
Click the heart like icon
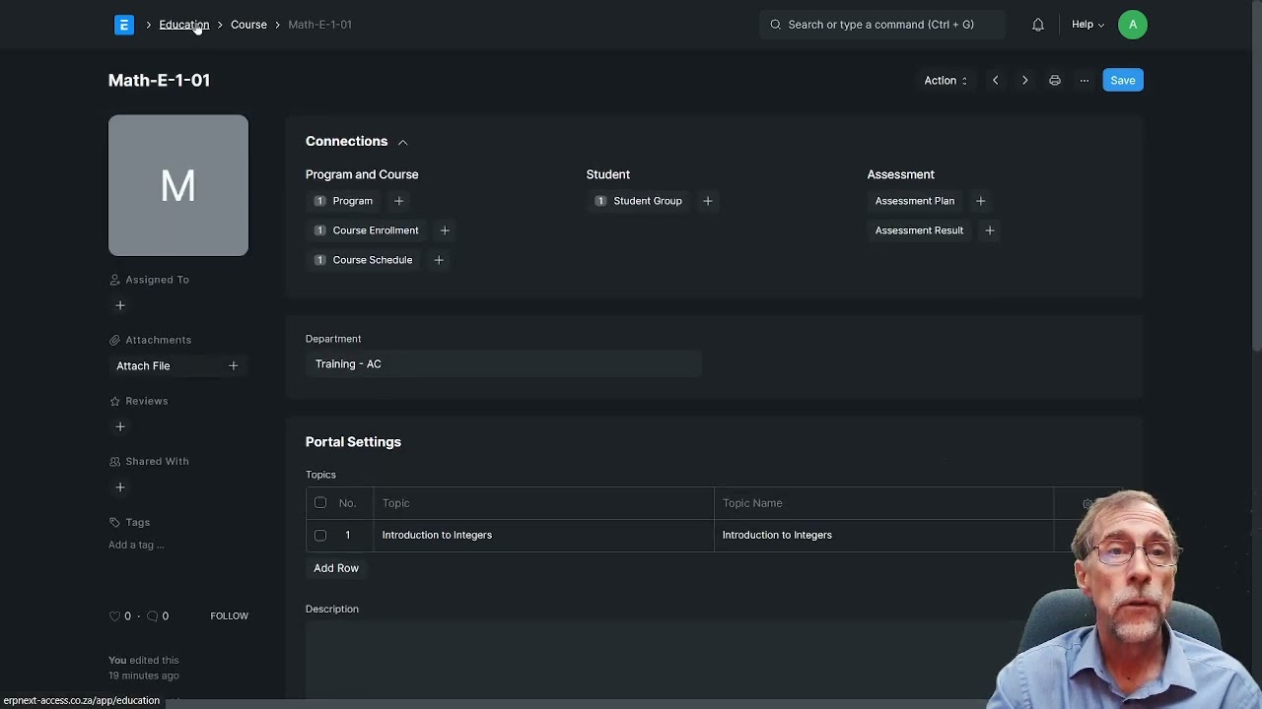tap(115, 616)
